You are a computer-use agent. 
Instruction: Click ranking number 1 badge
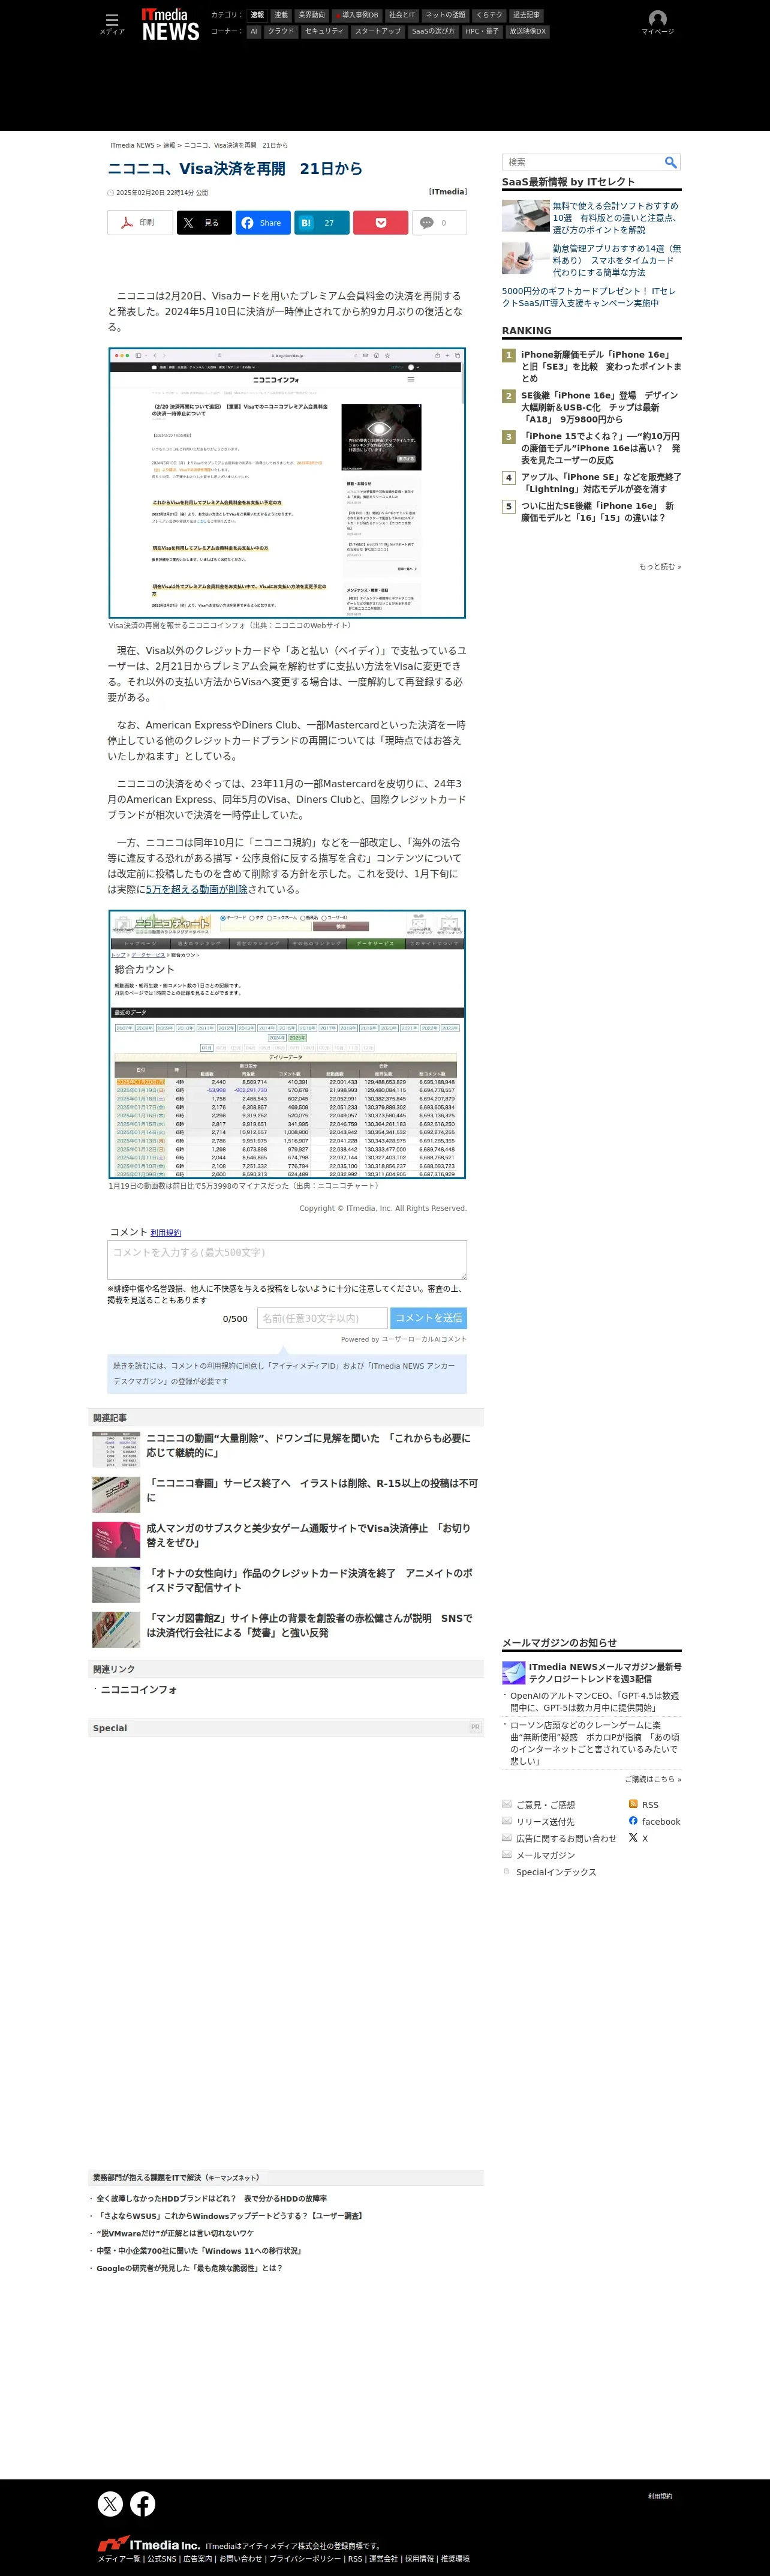(509, 355)
